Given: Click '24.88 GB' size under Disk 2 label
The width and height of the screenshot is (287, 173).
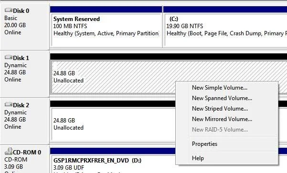Looking at the screenshot, I should pos(15,119).
